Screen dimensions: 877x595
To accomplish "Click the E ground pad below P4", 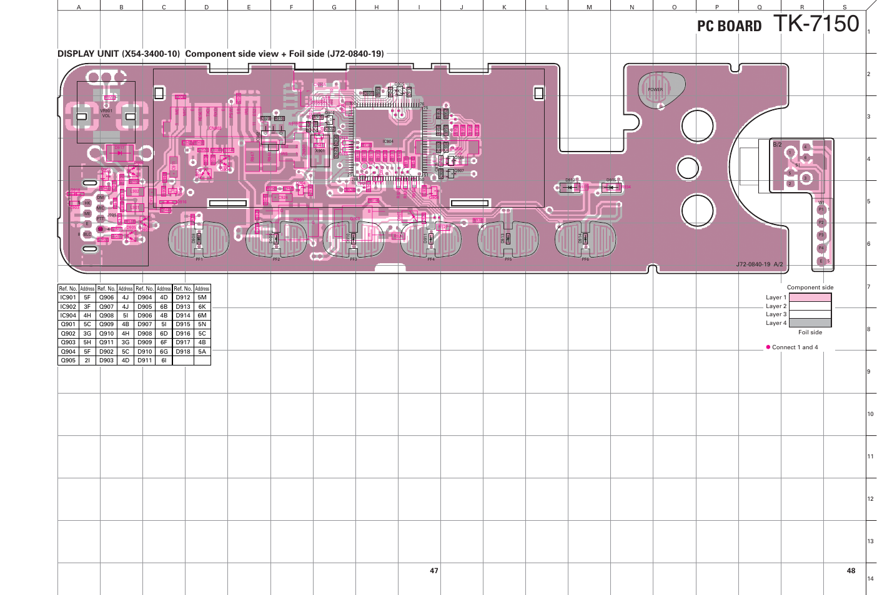I will (x=821, y=261).
